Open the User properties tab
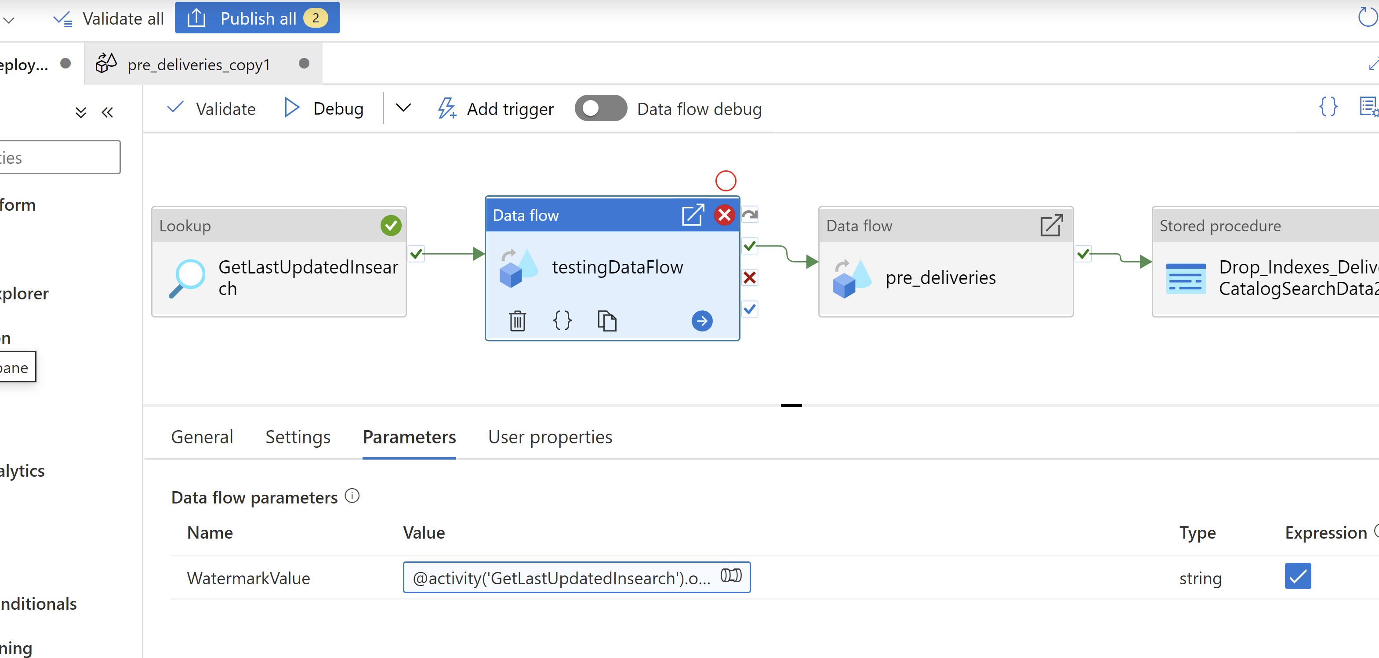Viewport: 1379px width, 658px height. (x=550, y=437)
